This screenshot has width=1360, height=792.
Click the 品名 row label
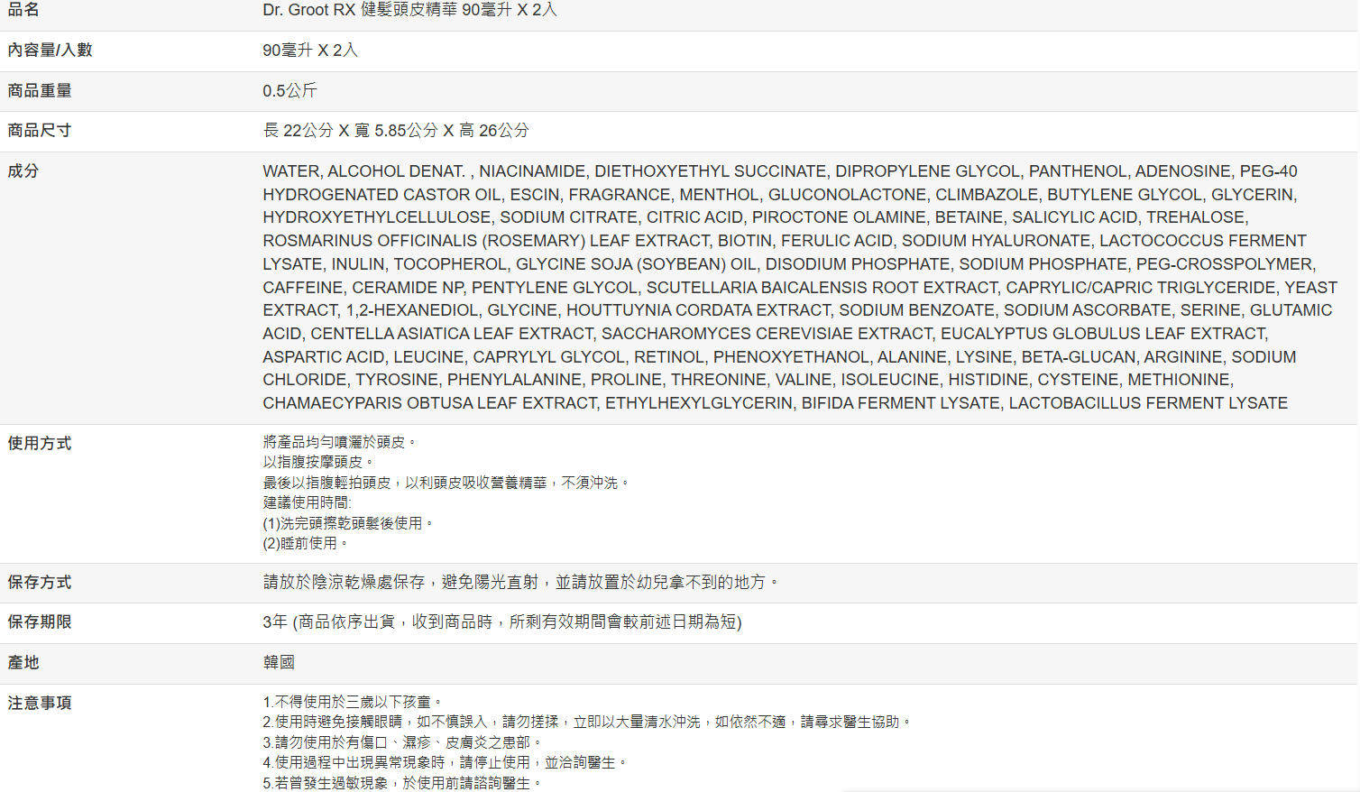click(x=23, y=10)
